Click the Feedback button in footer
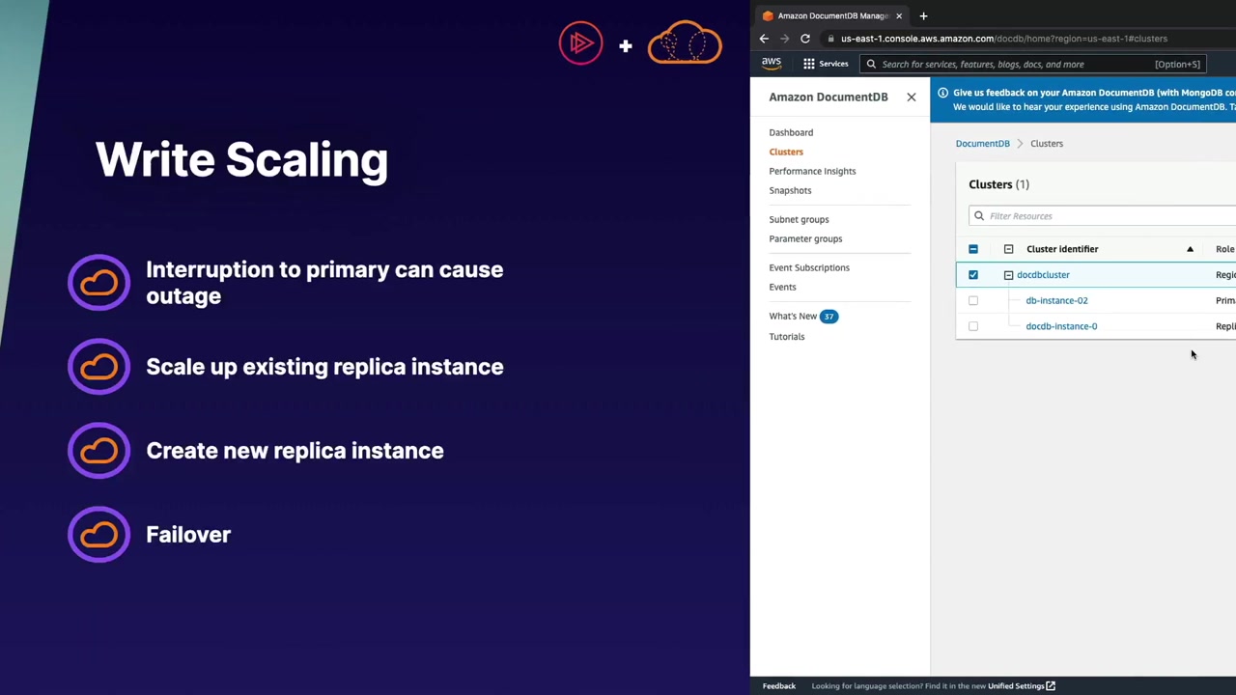 [779, 686]
